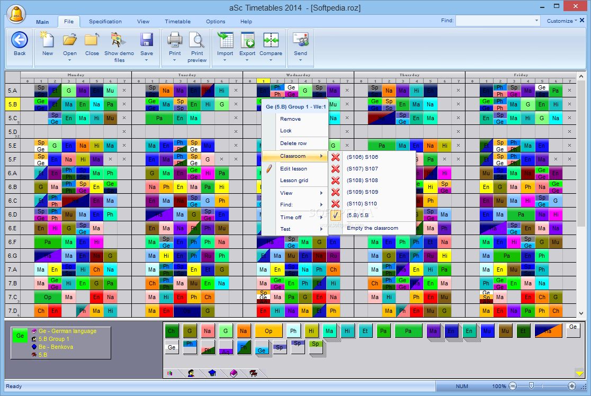Pick the orange Op card in cards panel

point(268,331)
